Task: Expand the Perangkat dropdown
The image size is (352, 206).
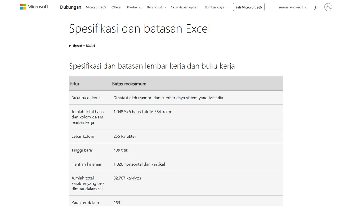Action: click(x=156, y=7)
